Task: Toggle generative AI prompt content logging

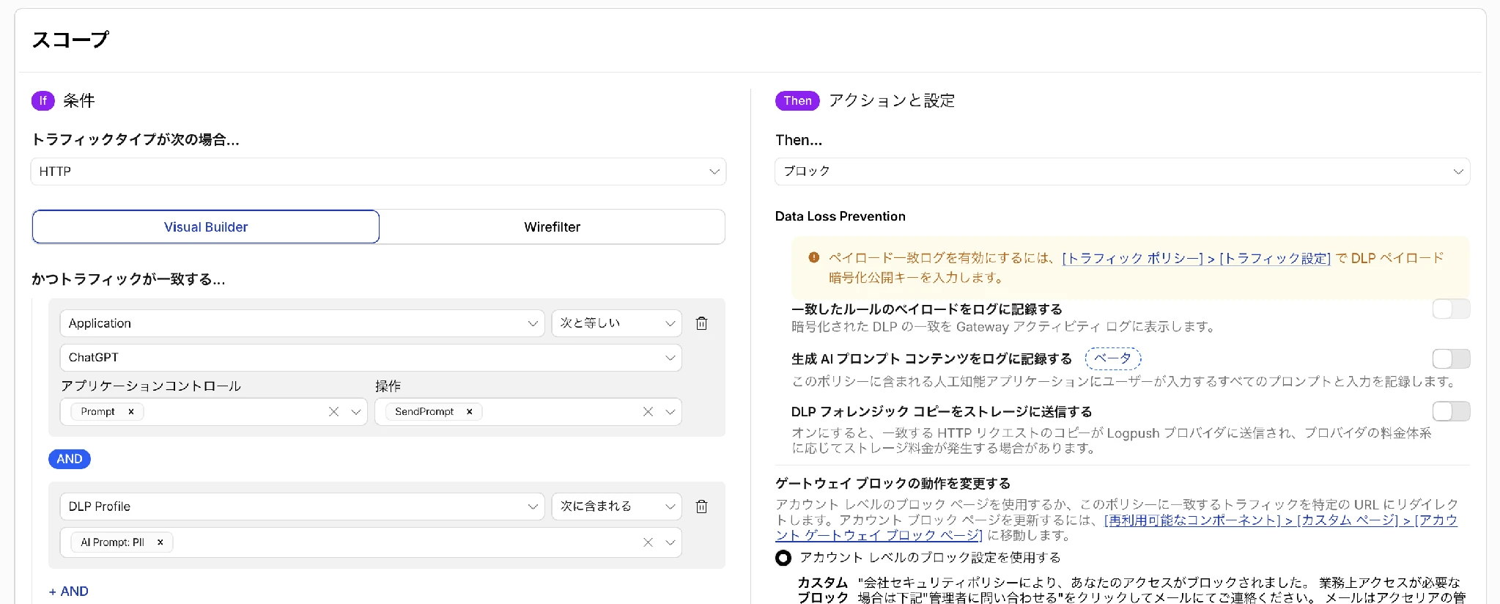Action: coord(1451,358)
